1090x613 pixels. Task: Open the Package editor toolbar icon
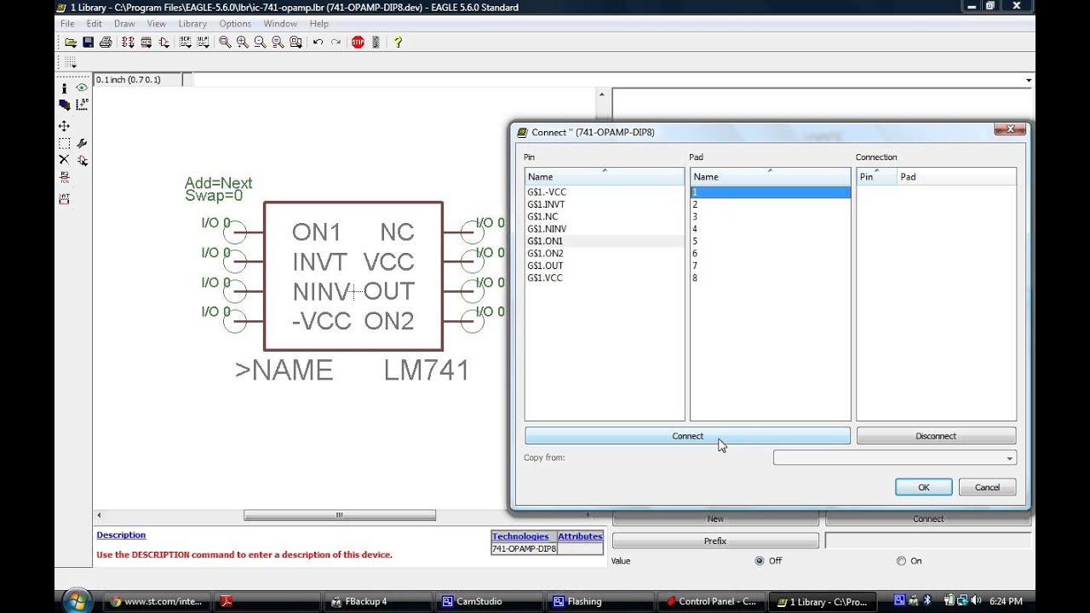(x=146, y=42)
